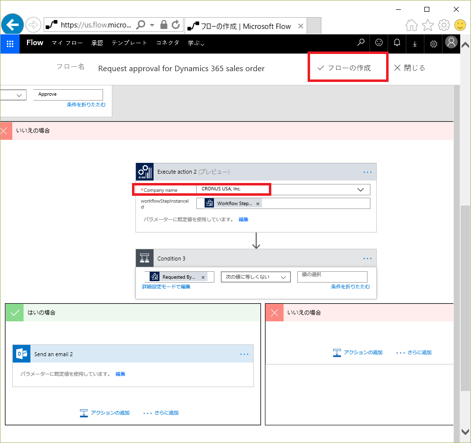Image resolution: width=471 pixels, height=443 pixels.
Task: Open a new browser tab
Action: tap(314, 26)
